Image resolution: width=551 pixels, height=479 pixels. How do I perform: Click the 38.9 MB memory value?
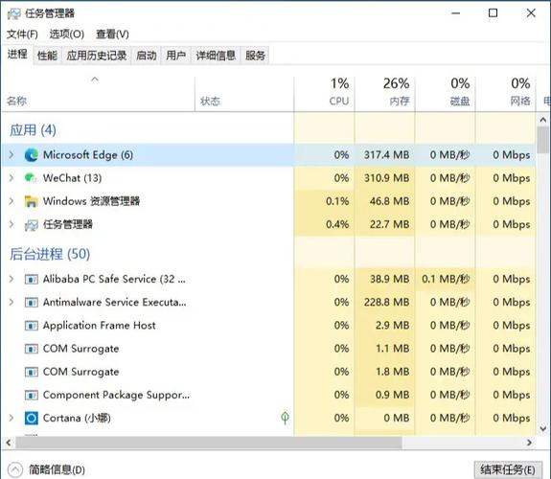(x=389, y=279)
